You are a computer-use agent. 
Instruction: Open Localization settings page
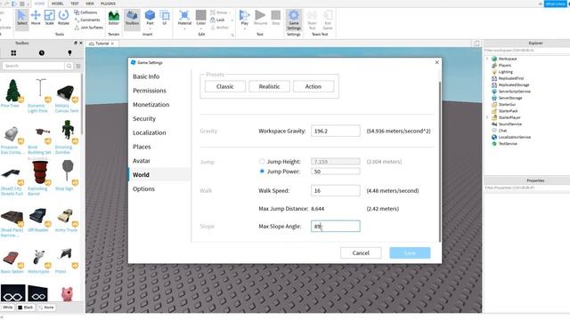(x=149, y=132)
